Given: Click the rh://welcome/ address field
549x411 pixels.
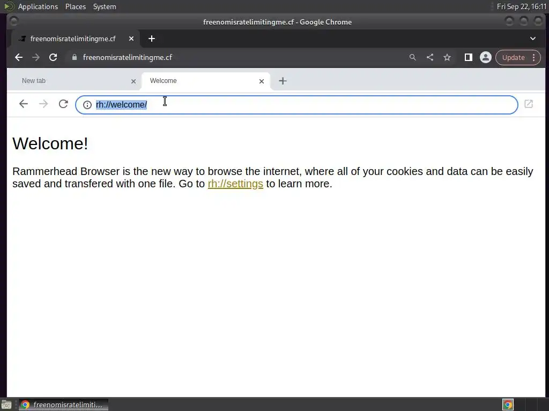Looking at the screenshot, I should (296, 104).
